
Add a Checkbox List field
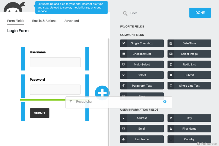(142, 54)
